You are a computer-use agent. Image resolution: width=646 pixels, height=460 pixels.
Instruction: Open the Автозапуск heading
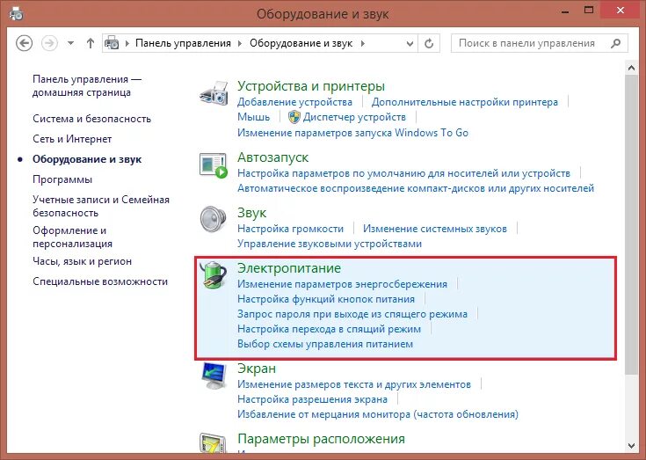point(273,157)
